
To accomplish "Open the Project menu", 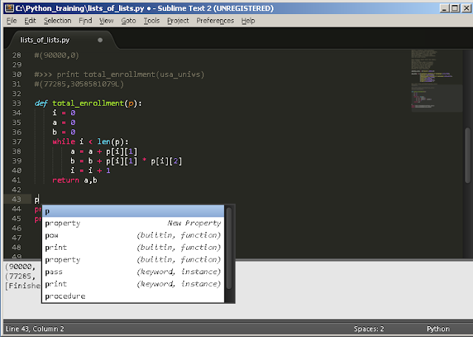I will (178, 21).
